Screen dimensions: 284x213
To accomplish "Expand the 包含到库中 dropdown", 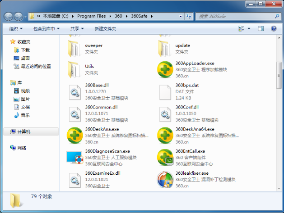I will click(47, 28).
